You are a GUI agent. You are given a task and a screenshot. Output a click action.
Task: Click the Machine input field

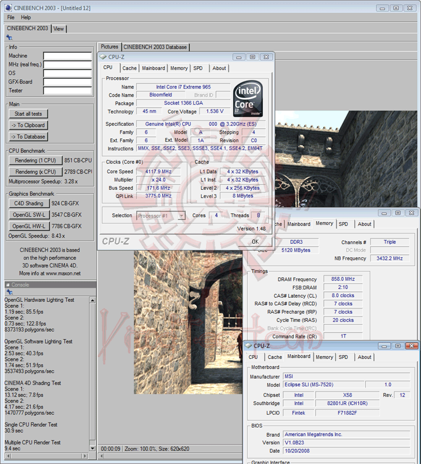coord(67,56)
